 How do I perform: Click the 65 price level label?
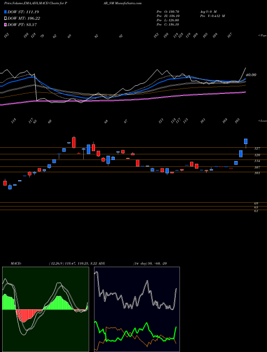[x=256, y=207]
